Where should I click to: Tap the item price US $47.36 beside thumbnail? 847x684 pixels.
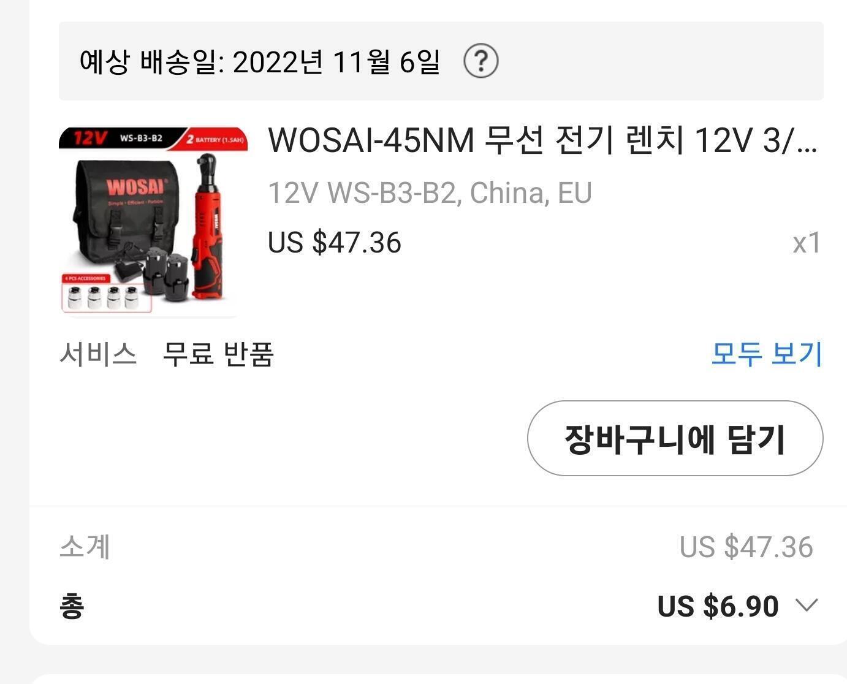335,242
